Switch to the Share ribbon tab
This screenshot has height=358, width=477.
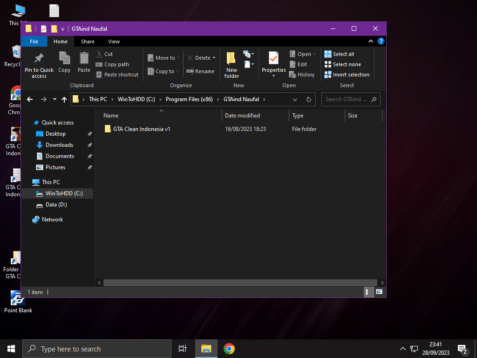[x=88, y=41]
